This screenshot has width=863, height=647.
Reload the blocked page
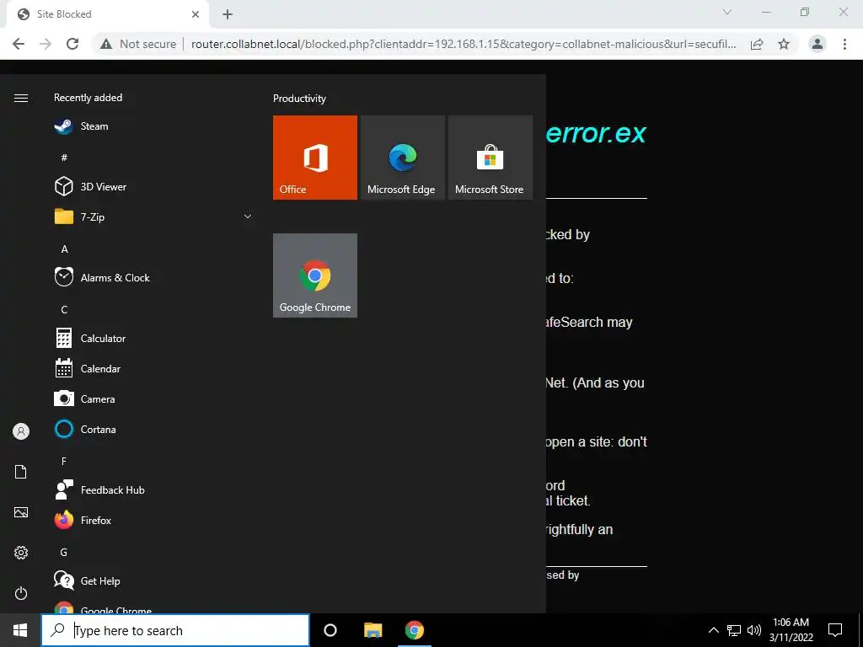72,44
